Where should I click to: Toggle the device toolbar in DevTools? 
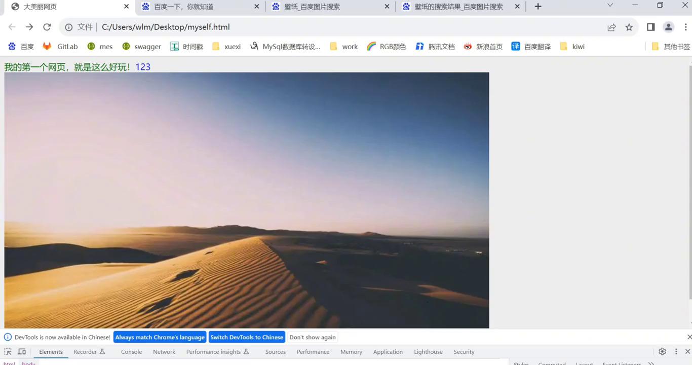[x=21, y=351]
